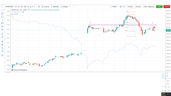Click the red down arrow marker on chart
This screenshot has width=171, height=96.
point(154,27)
